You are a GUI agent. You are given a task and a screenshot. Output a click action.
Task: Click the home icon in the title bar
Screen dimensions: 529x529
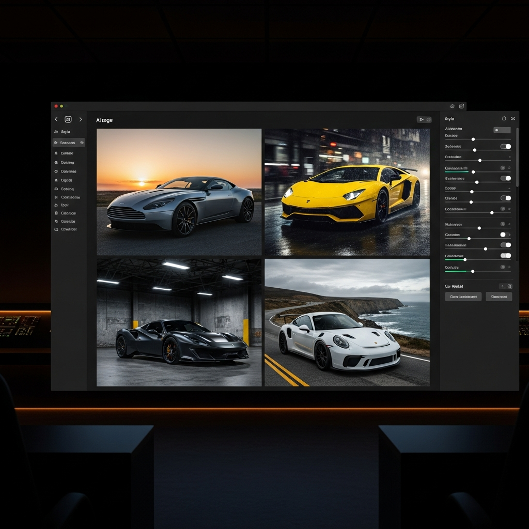(x=453, y=106)
